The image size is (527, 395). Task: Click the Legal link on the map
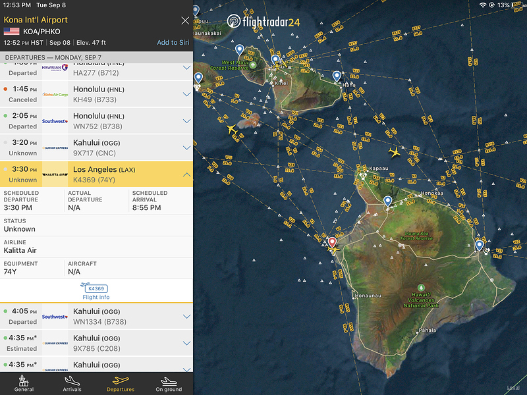(513, 388)
